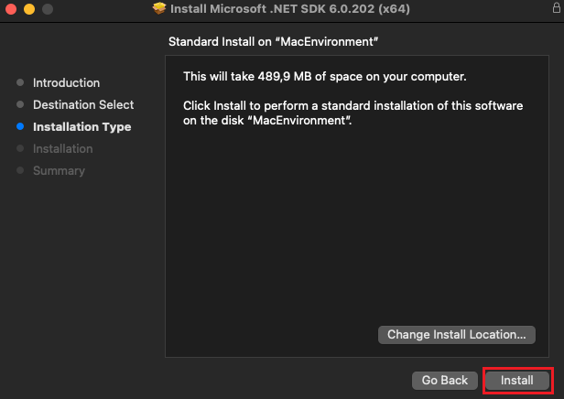564x399 pixels.
Task: Close the installer window
Action: 11,9
